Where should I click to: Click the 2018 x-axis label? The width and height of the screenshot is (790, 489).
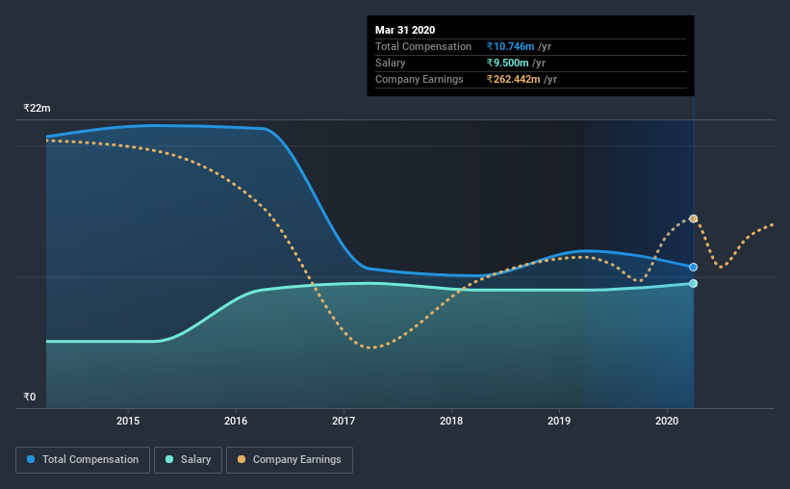(451, 421)
